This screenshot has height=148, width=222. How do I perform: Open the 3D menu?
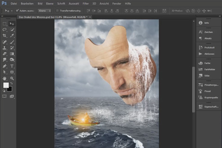(94, 4)
